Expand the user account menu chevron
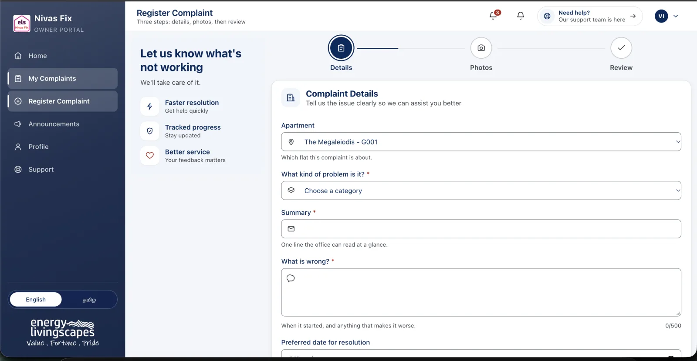The image size is (697, 361). (x=676, y=16)
